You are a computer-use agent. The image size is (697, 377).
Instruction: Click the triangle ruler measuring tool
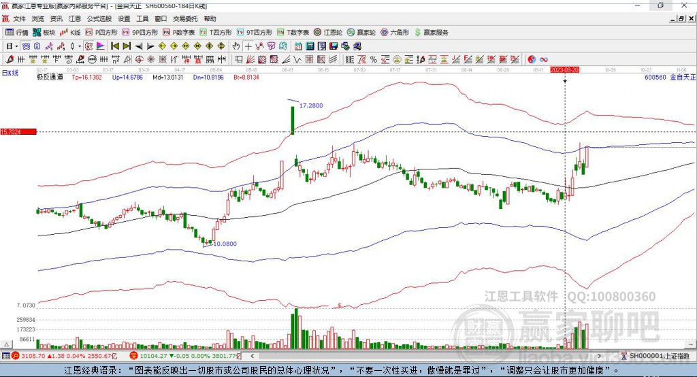(x=127, y=59)
